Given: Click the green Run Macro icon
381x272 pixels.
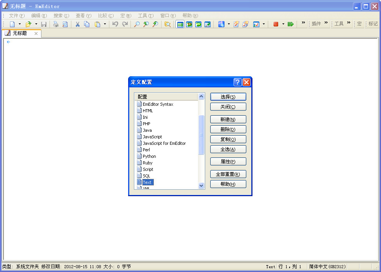Looking at the screenshot, I should coord(290,24).
